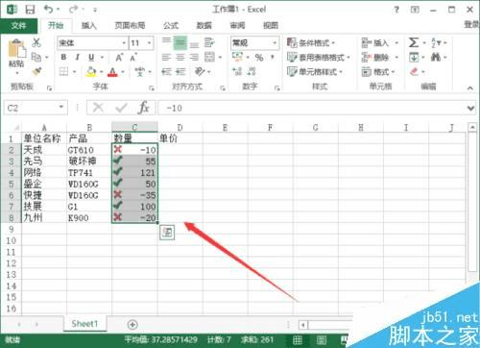
Task: Switch to the Review tab
Action: 237,25
